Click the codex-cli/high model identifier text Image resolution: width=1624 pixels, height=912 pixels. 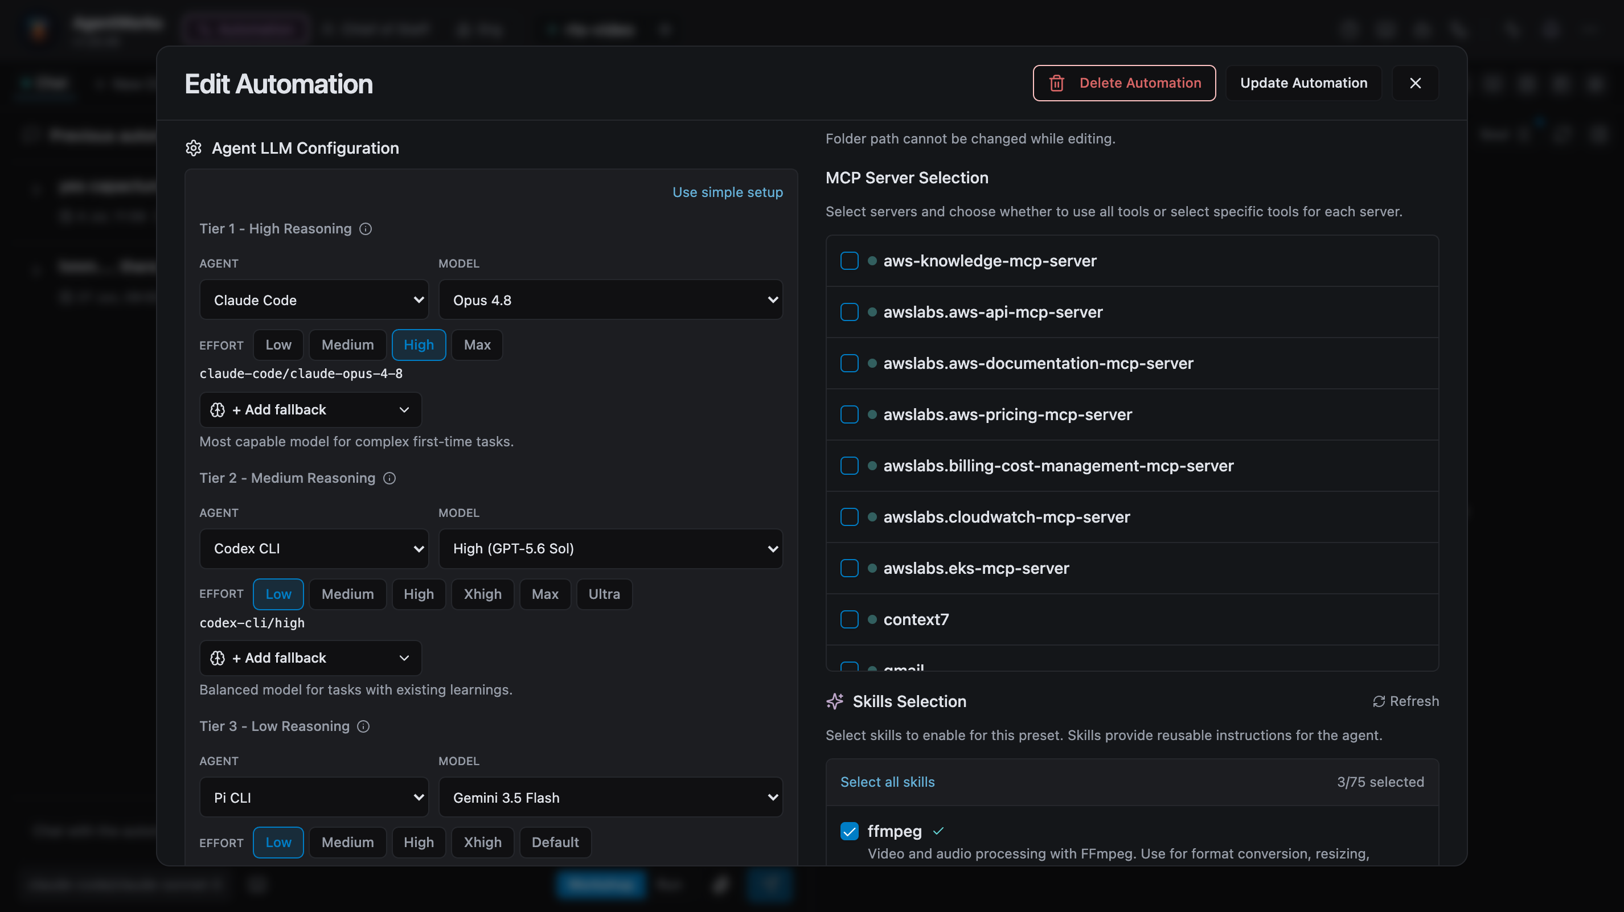tap(252, 623)
